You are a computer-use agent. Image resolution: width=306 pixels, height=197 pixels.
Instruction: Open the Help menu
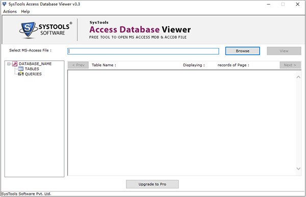25,12
